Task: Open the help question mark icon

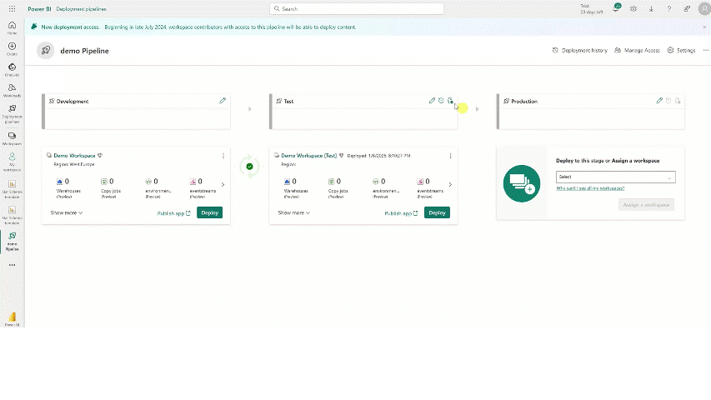Action: tap(668, 8)
